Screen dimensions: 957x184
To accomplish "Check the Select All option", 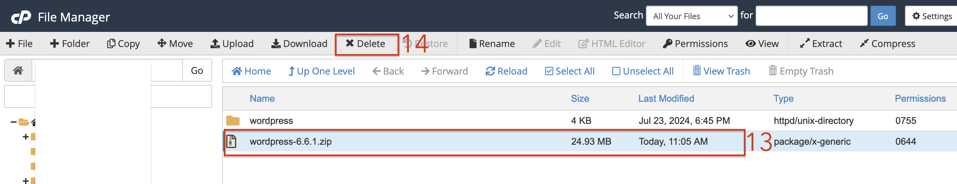I will point(569,71).
